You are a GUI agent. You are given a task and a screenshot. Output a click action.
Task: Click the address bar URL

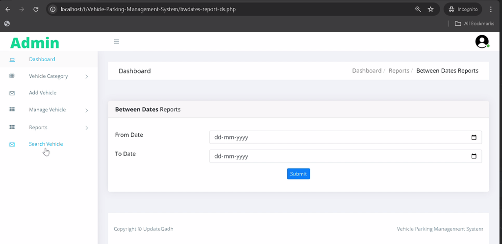[x=148, y=9]
